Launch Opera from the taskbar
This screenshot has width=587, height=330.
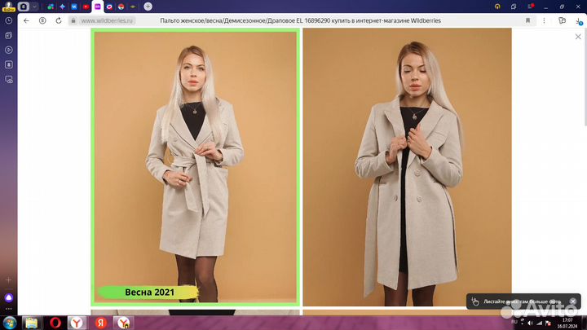tap(55, 323)
